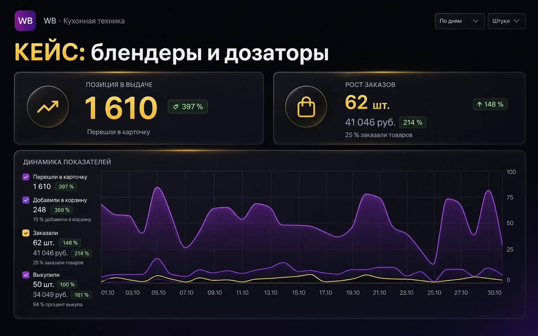Click the '100 %' badge beside '50 шт.'
Image resolution: width=538 pixels, height=336 pixels.
pyautogui.click(x=67, y=285)
